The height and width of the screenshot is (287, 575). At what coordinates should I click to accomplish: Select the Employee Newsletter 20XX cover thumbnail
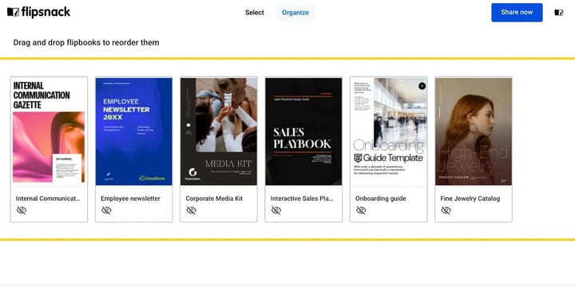[x=134, y=131]
